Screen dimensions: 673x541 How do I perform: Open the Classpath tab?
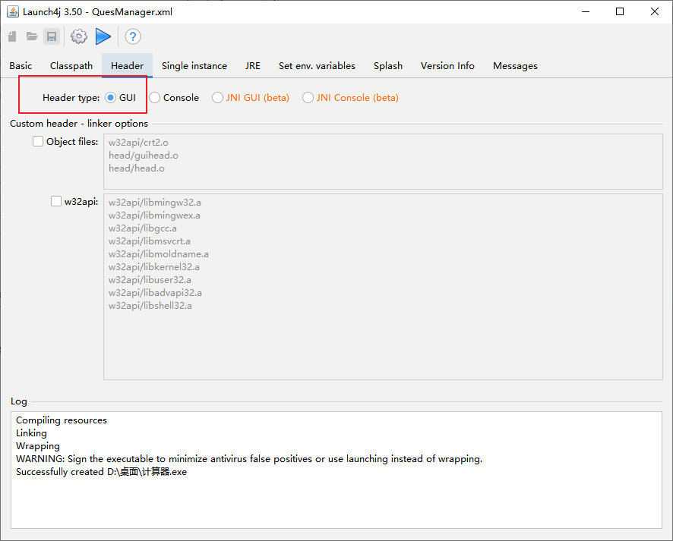click(x=71, y=65)
